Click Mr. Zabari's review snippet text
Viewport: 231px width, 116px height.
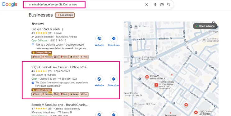62,84
